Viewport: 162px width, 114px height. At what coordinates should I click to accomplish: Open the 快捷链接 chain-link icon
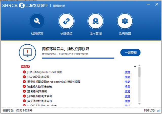coord(66,21)
